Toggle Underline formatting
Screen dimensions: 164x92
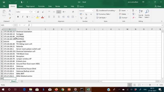click(27, 17)
